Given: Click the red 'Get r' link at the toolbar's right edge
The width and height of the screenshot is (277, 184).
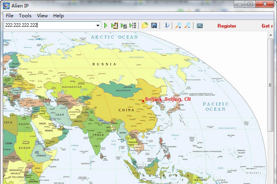Looking at the screenshot, I should [x=267, y=26].
